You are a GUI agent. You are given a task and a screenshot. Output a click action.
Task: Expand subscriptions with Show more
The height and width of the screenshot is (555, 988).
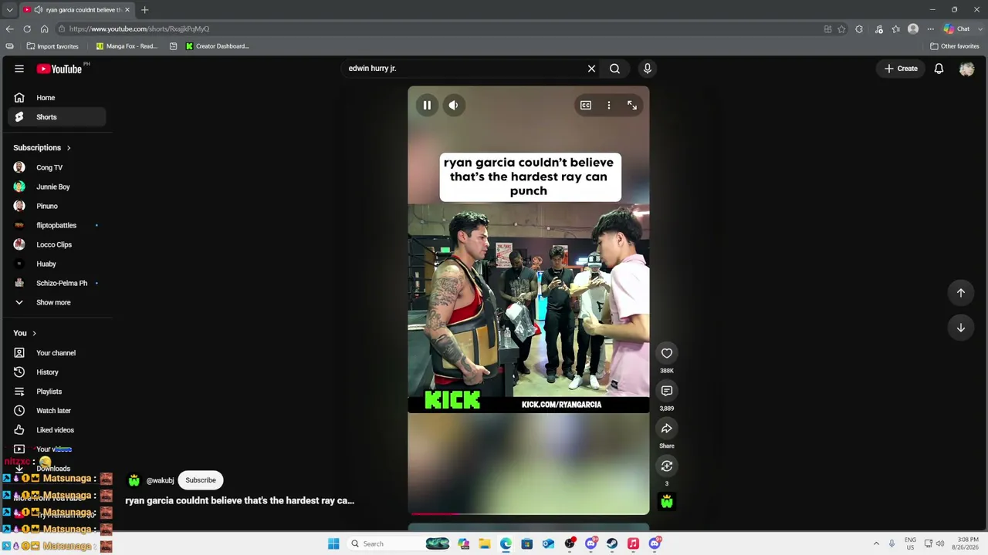(x=56, y=302)
